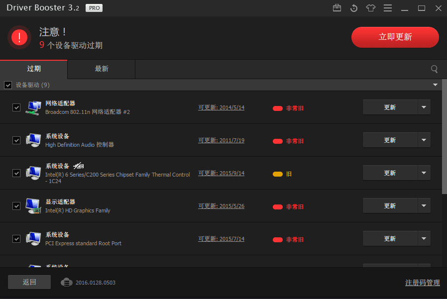Switch to the 最新 tab
The image size is (447, 299).
pos(102,69)
